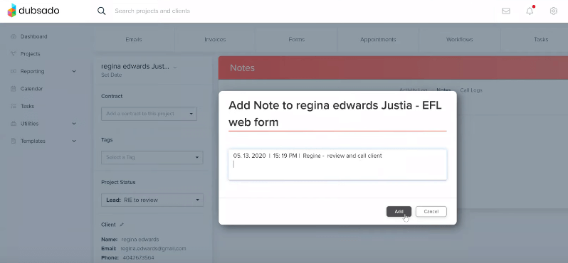Go to Tasks in sidebar
The width and height of the screenshot is (568, 263).
coord(27,106)
